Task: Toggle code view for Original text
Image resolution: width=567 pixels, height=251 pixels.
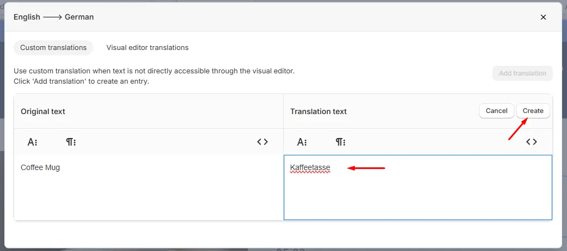Action: point(263,142)
